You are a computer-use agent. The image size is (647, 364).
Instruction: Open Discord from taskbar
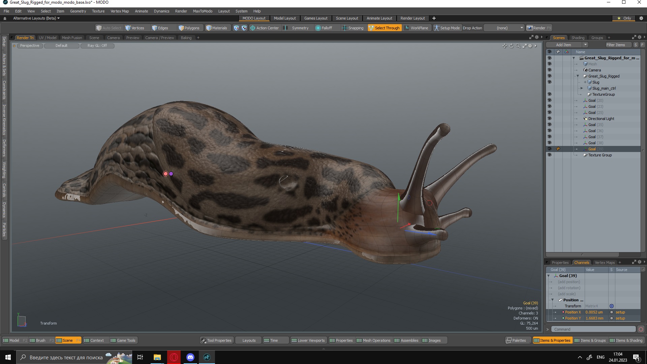point(190,357)
